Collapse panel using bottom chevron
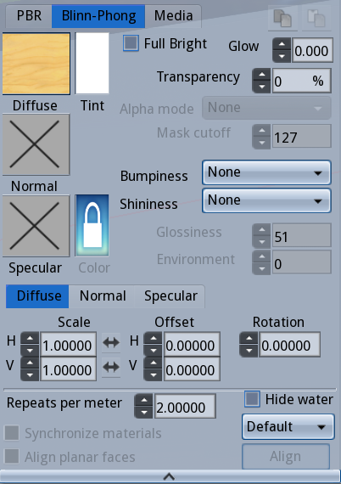Image resolution: width=341 pixels, height=484 pixels. (x=170, y=476)
